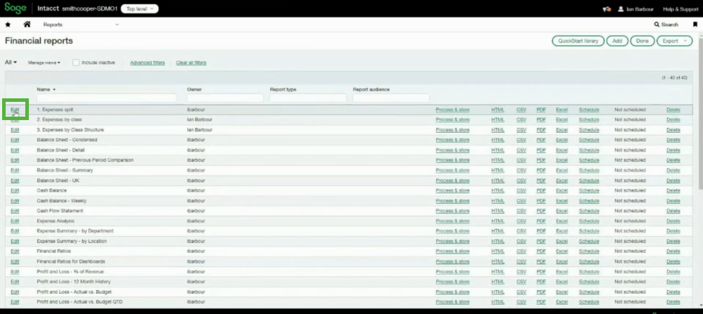Edit Profit and Loss - 12 Month History
Screen dimensions: 703x314
pyautogui.click(x=15, y=282)
